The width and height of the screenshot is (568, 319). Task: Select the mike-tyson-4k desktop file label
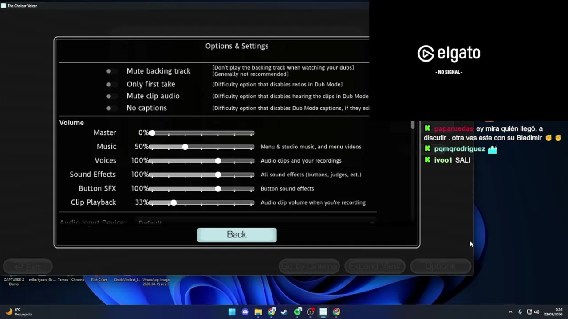(42, 280)
